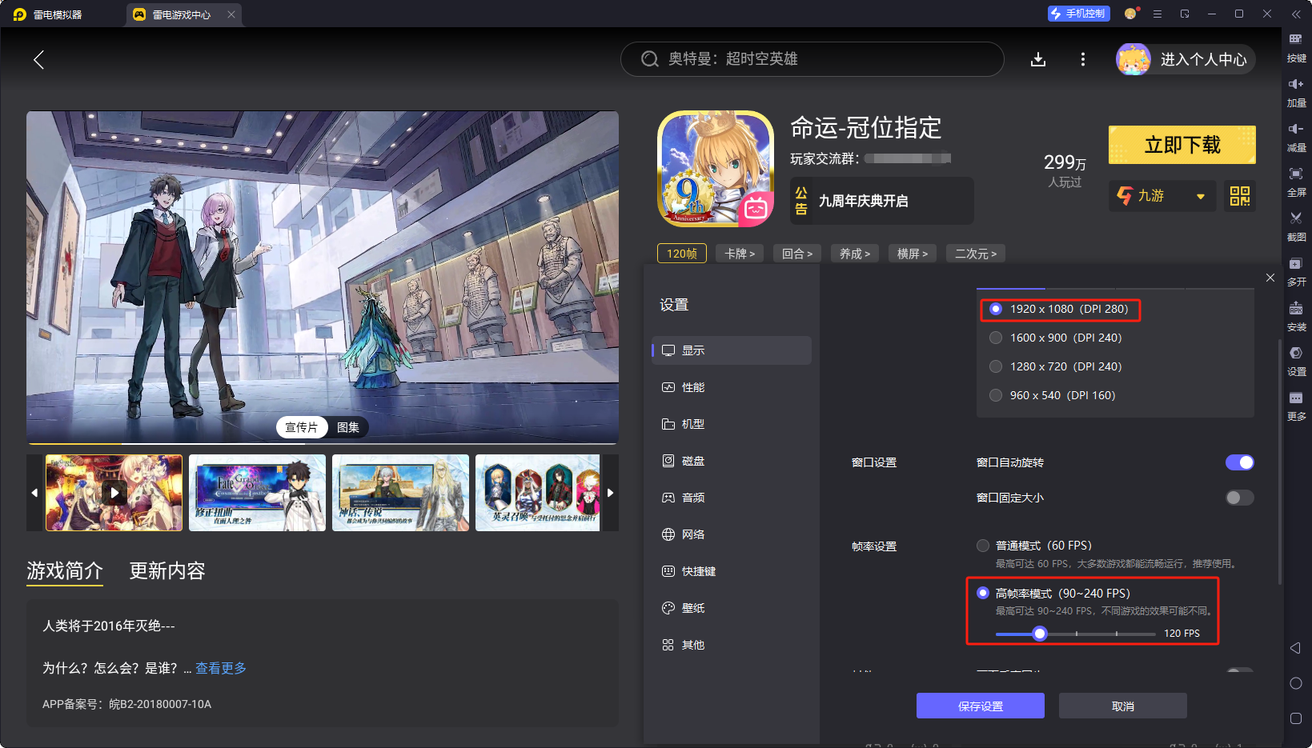Open multi-instance 多开 icon
1312x748 pixels.
(x=1296, y=272)
